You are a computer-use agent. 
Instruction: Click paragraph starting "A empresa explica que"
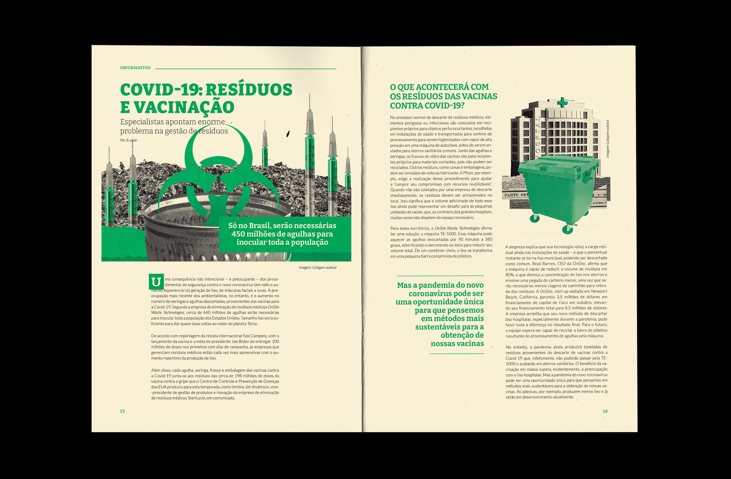556,291
